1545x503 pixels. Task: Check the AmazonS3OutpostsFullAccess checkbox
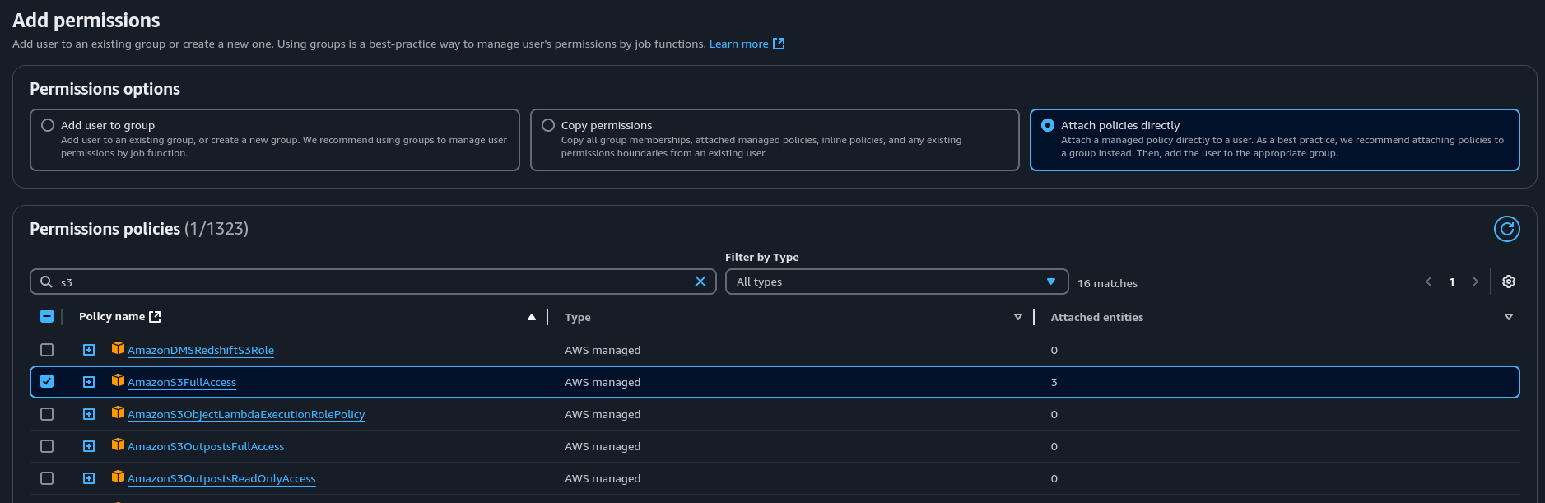[47, 446]
